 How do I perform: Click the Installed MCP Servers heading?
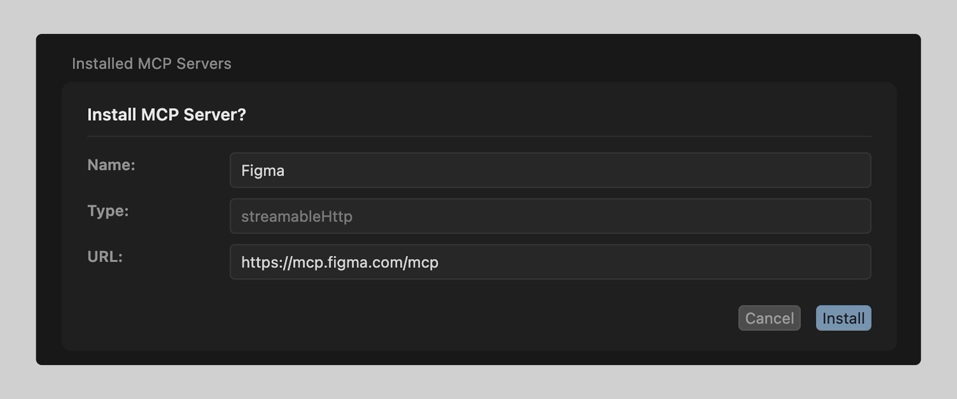[x=152, y=63]
